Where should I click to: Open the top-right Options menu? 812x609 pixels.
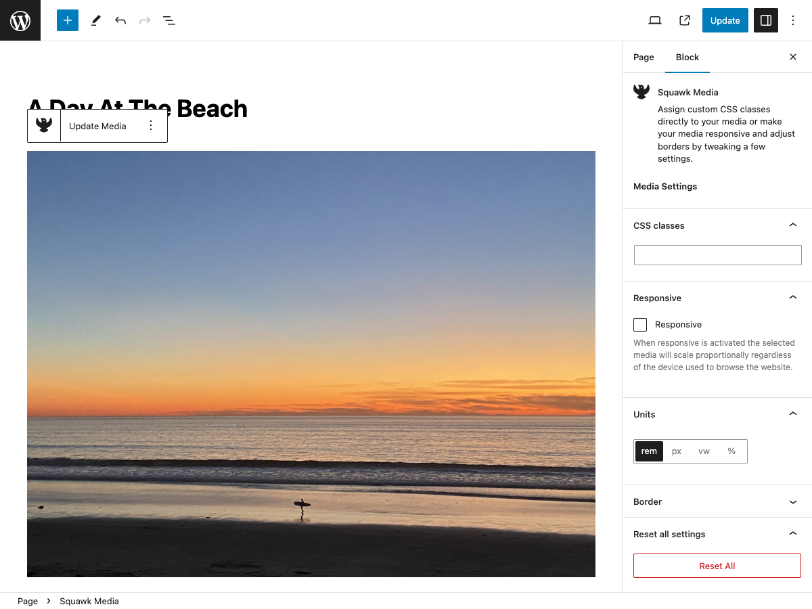click(x=794, y=20)
